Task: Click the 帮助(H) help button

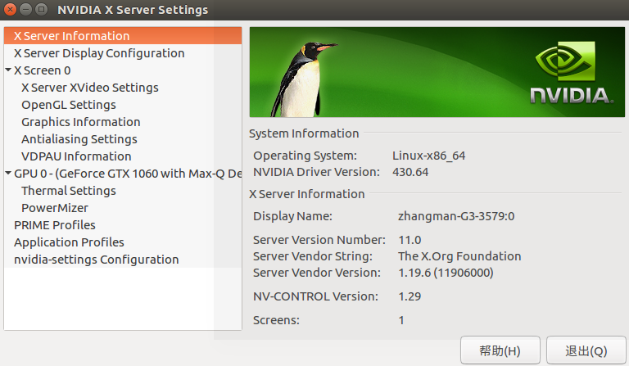Action: [500, 350]
